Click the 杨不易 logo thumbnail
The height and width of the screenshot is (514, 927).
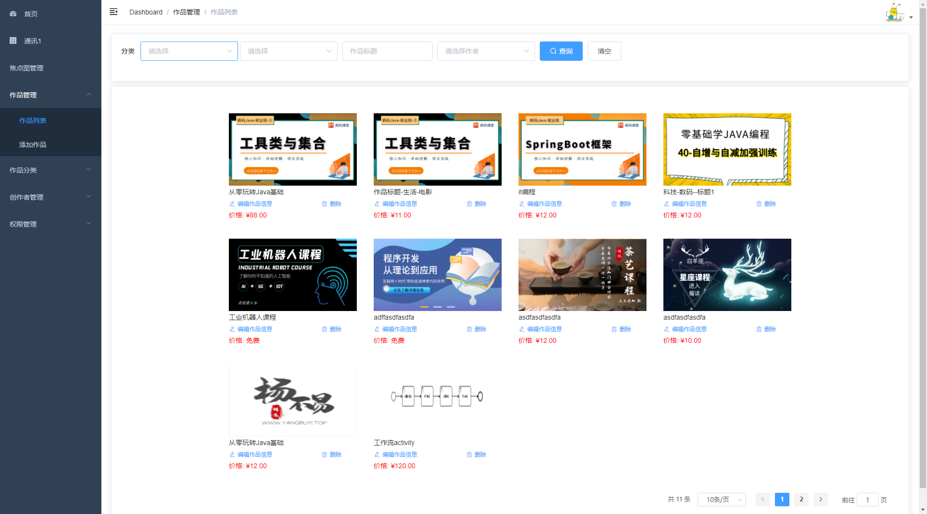pos(293,400)
